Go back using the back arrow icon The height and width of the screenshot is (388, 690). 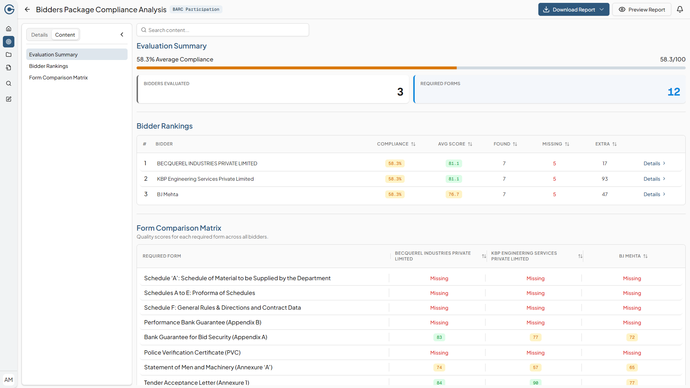pyautogui.click(x=27, y=9)
